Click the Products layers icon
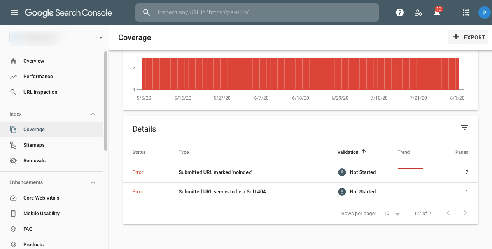The height and width of the screenshot is (249, 492). [13, 245]
